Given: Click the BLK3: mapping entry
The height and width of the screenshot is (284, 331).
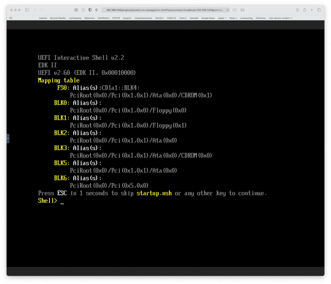Looking at the screenshot, I should tap(61, 148).
